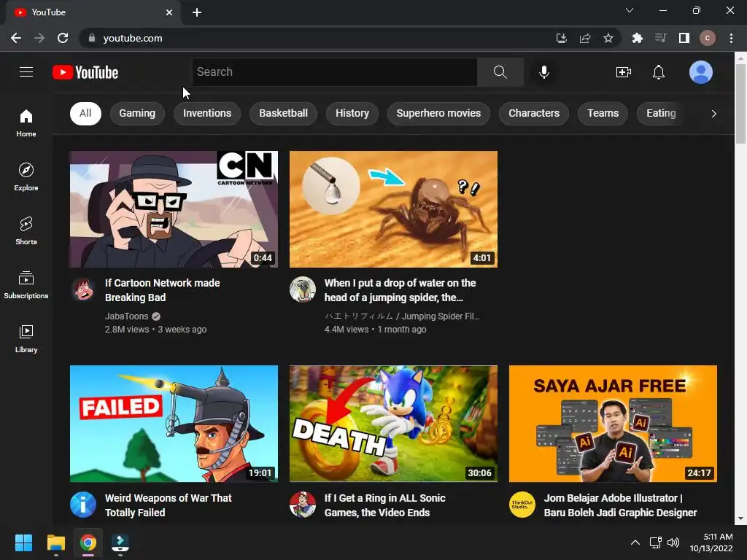Open the ThinkOut Studio channel avatar
Viewport: 747px width, 560px height.
522,505
